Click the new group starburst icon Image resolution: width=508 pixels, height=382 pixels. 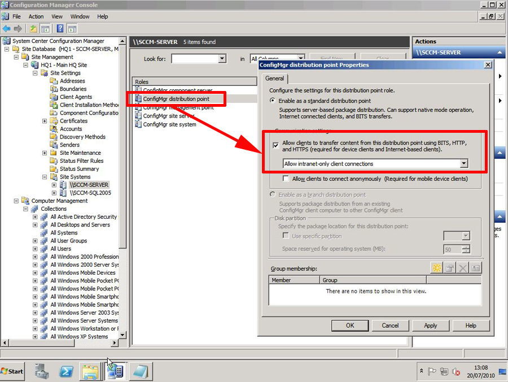coord(437,268)
